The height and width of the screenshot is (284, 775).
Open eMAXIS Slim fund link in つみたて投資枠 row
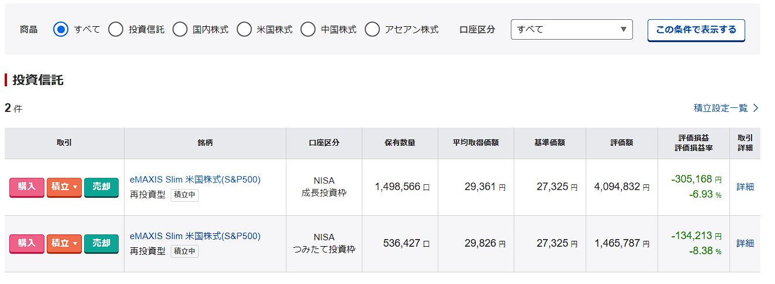[195, 236]
